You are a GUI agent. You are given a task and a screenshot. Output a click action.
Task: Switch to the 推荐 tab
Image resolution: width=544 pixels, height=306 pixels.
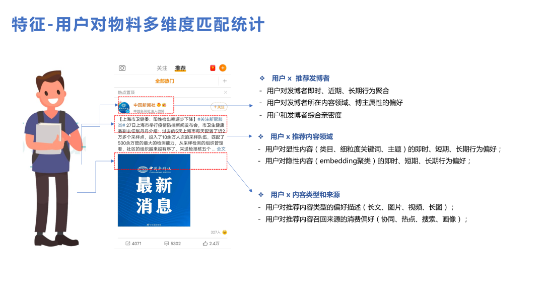(181, 67)
